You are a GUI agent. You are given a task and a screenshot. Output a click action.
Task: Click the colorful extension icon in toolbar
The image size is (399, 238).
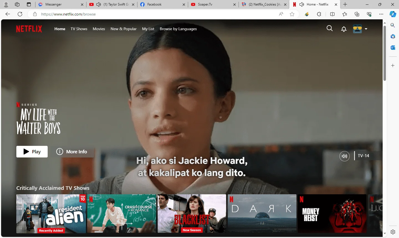pyautogui.click(x=307, y=14)
